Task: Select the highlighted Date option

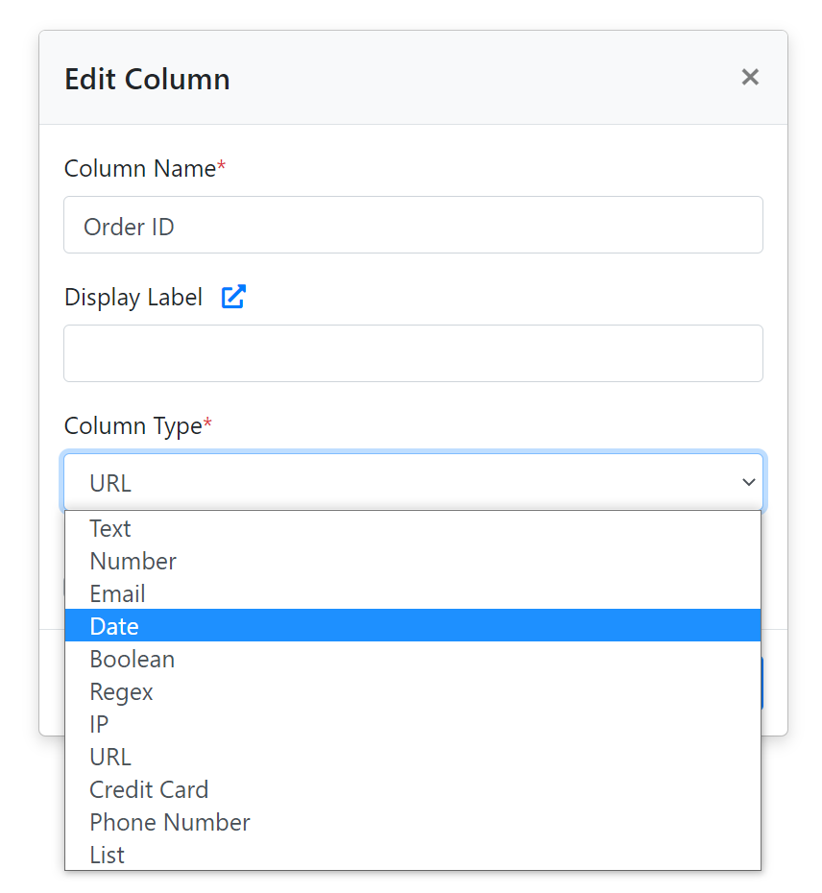Action: pos(114,626)
